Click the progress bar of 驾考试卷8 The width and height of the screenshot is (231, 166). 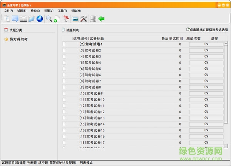pyautogui.click(x=206, y=87)
